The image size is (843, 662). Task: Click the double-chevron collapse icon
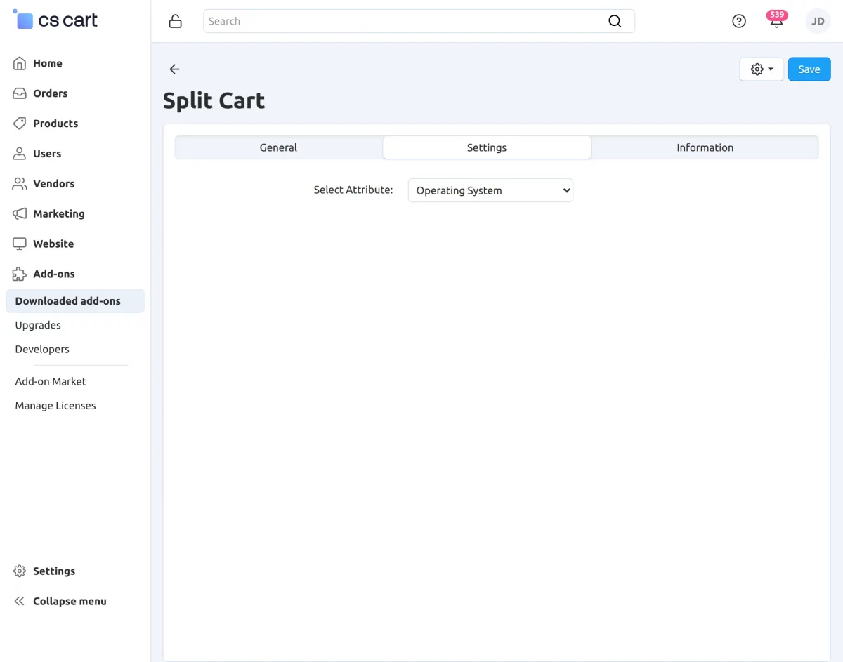20,602
